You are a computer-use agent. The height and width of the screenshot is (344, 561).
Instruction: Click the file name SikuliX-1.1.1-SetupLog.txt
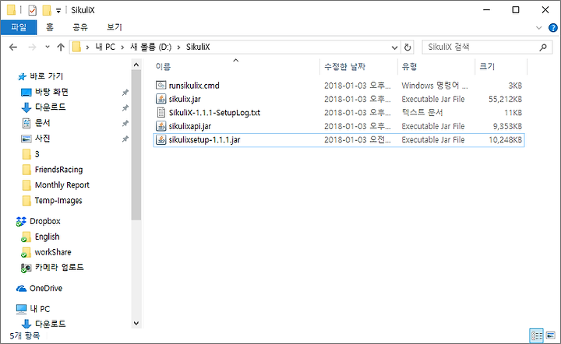tap(214, 113)
